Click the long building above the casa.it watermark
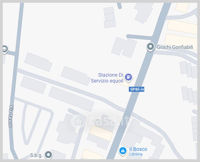Screen dimensions: 200x162 (71, 99)
